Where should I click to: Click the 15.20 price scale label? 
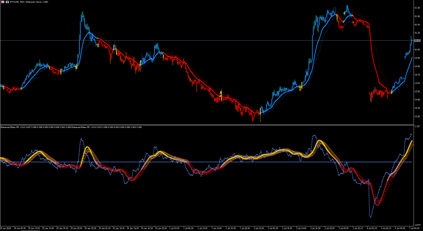tap(417, 116)
